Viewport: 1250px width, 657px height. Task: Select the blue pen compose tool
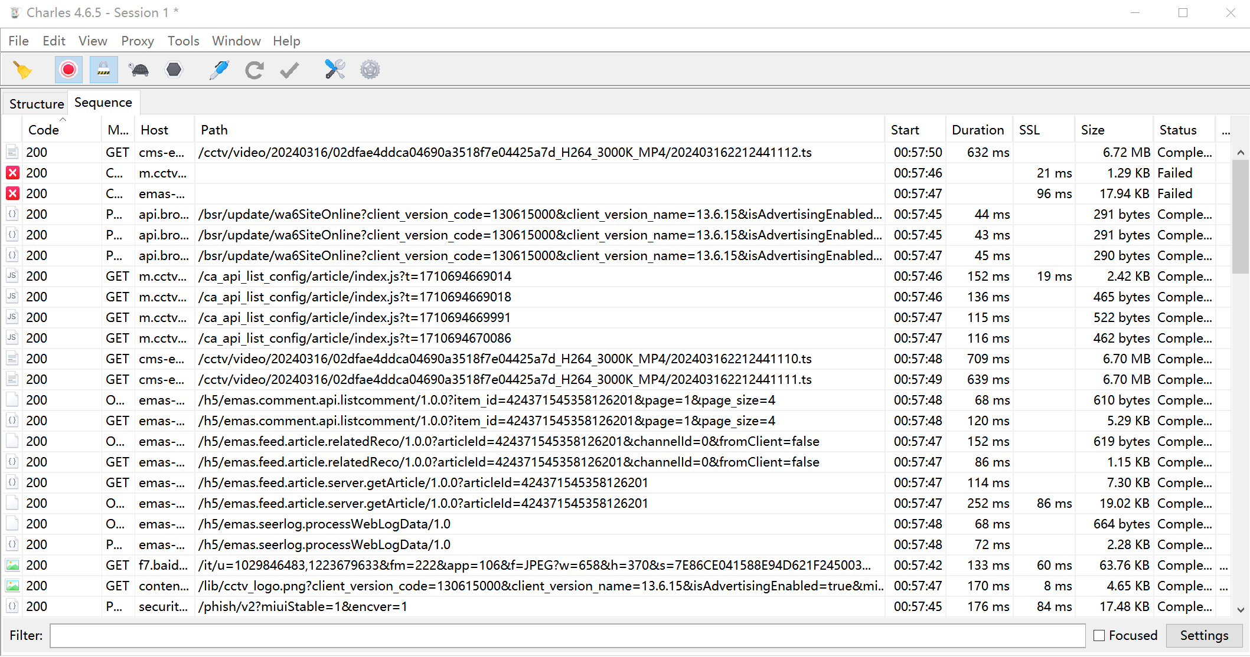(219, 70)
